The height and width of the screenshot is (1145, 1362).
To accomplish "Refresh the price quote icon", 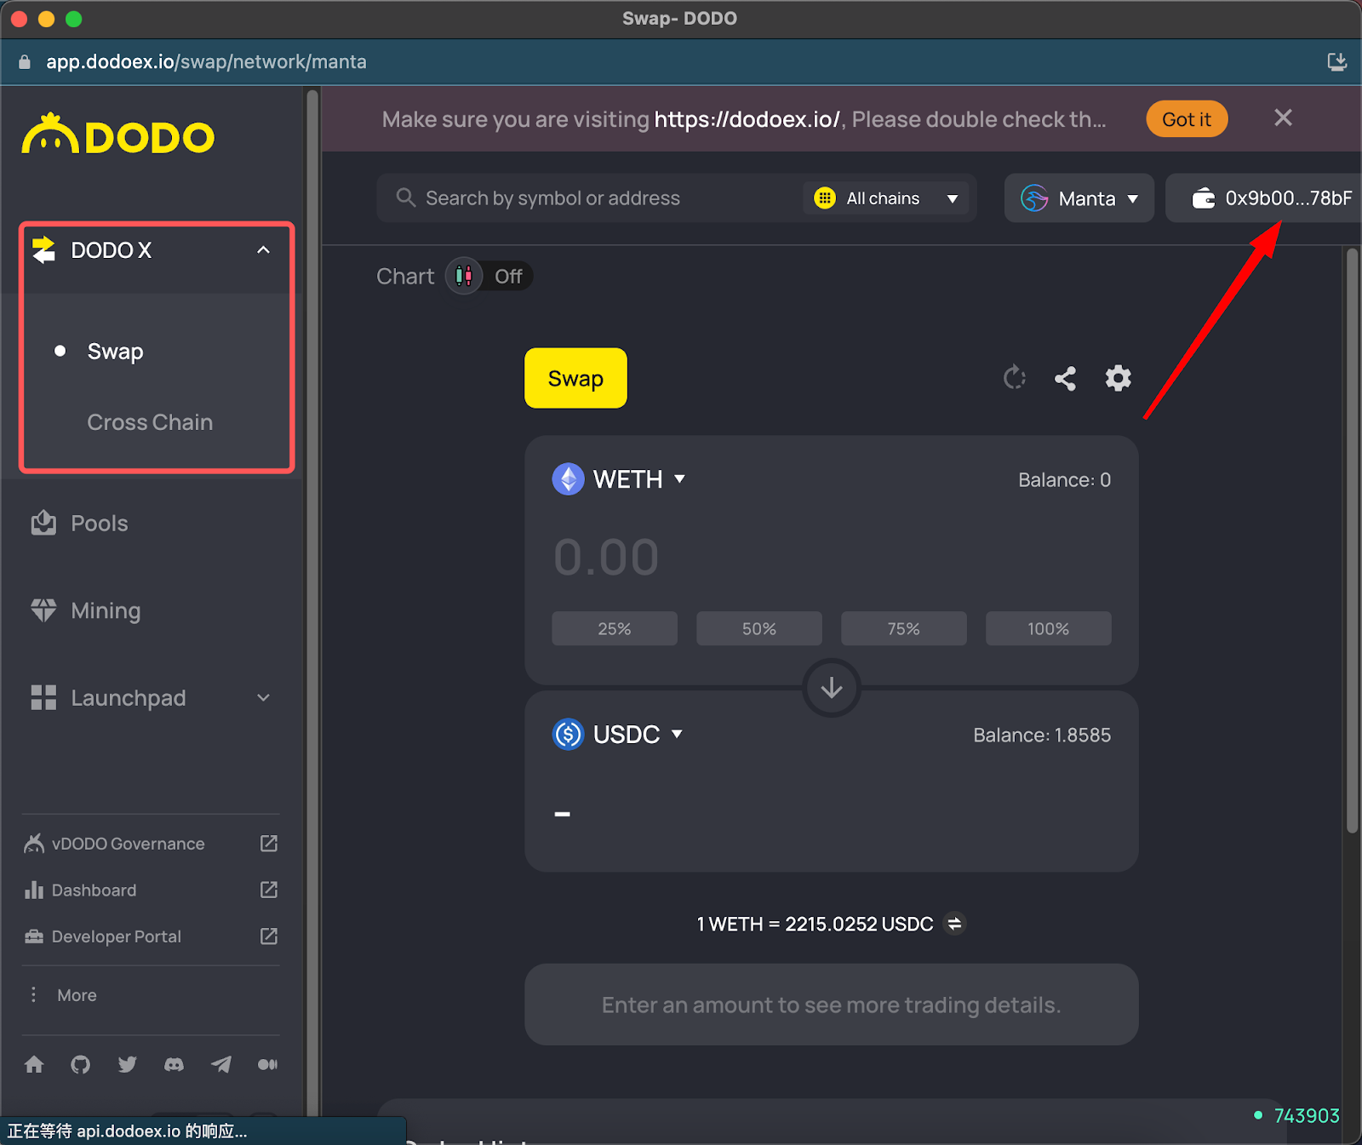I will coord(1014,378).
